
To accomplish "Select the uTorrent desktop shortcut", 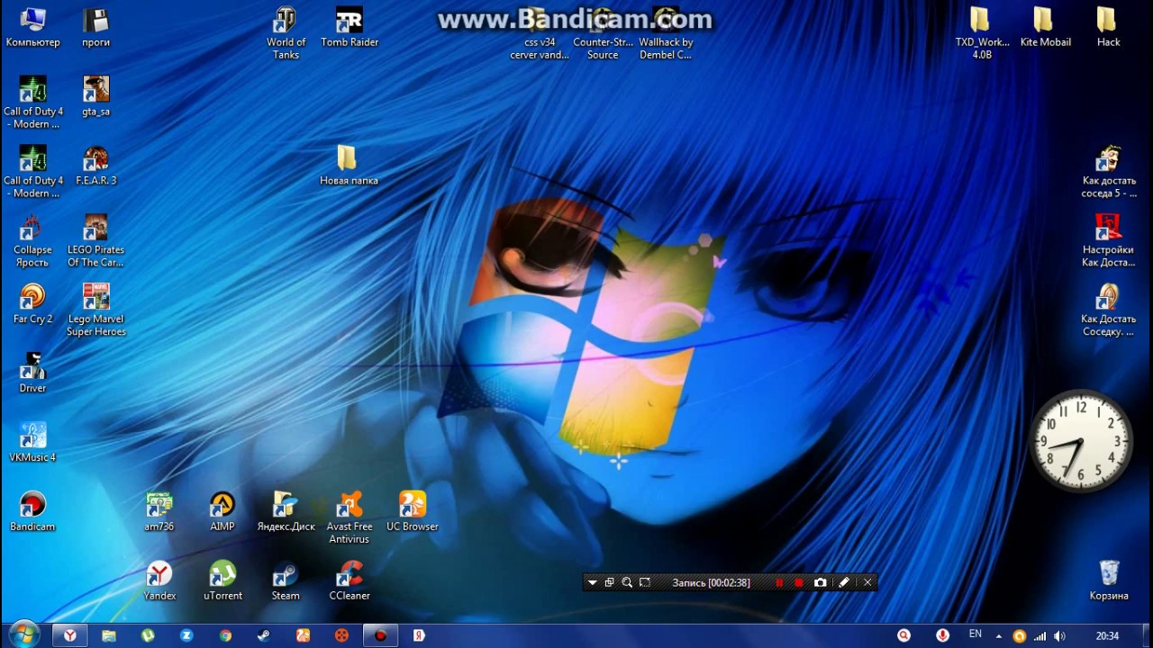I will tap(222, 580).
